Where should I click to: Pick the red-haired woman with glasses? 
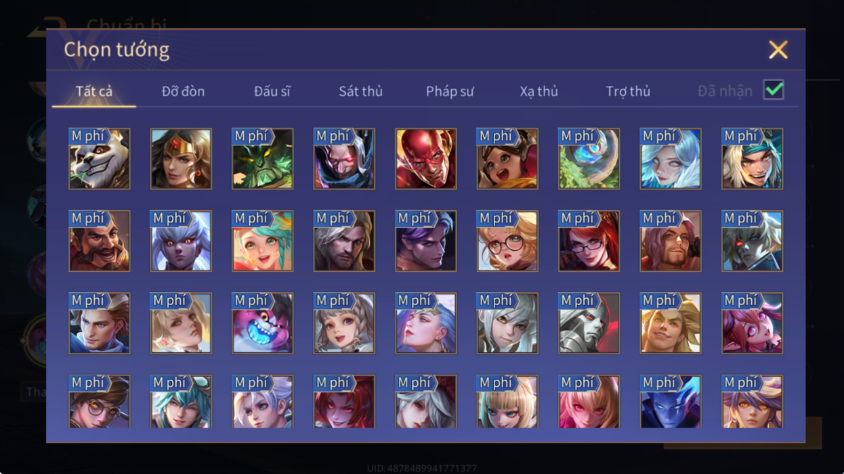tap(589, 241)
